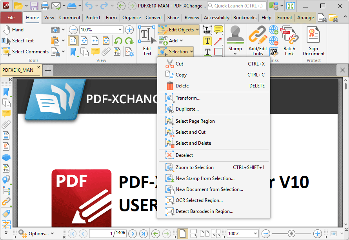Viewport: 349px width, 240px height.
Task: Click the Save icon in quick access toolbar
Action: pyautogui.click(x=34, y=6)
